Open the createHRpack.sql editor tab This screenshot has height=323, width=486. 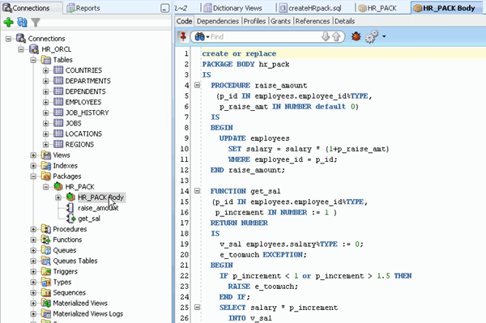coord(310,8)
